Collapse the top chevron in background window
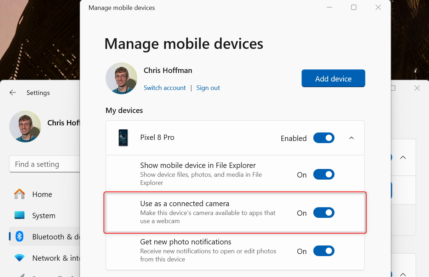The width and height of the screenshot is (429, 277). [x=403, y=157]
